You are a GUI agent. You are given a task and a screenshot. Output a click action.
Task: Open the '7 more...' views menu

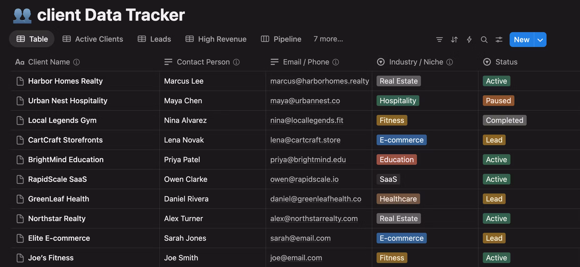coord(328,39)
